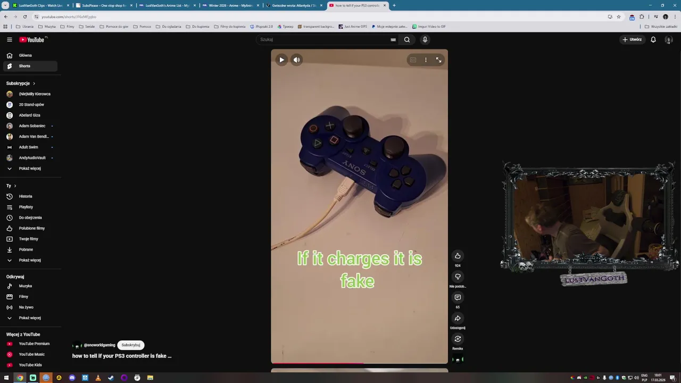Open the Remiks remix option
This screenshot has width=681, height=383.
[x=458, y=339]
